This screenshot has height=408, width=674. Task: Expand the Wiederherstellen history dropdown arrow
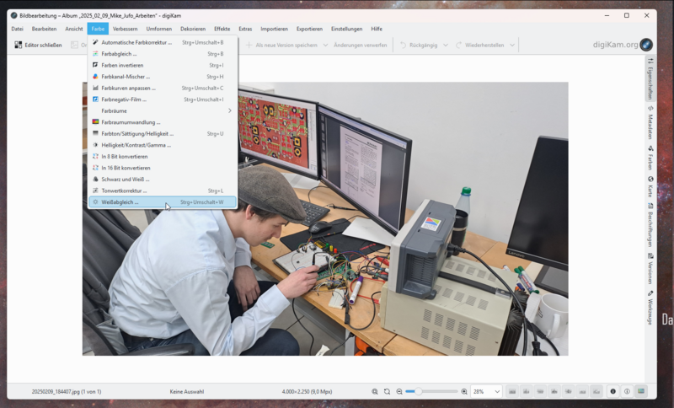[x=512, y=45]
